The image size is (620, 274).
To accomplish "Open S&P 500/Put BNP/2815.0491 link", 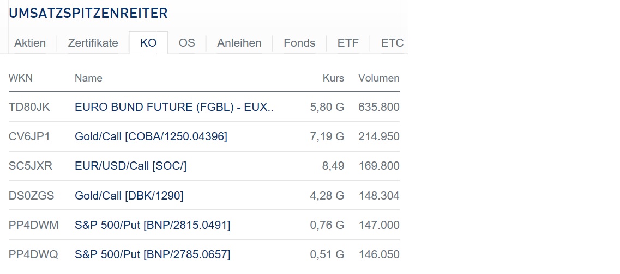I will (152, 225).
